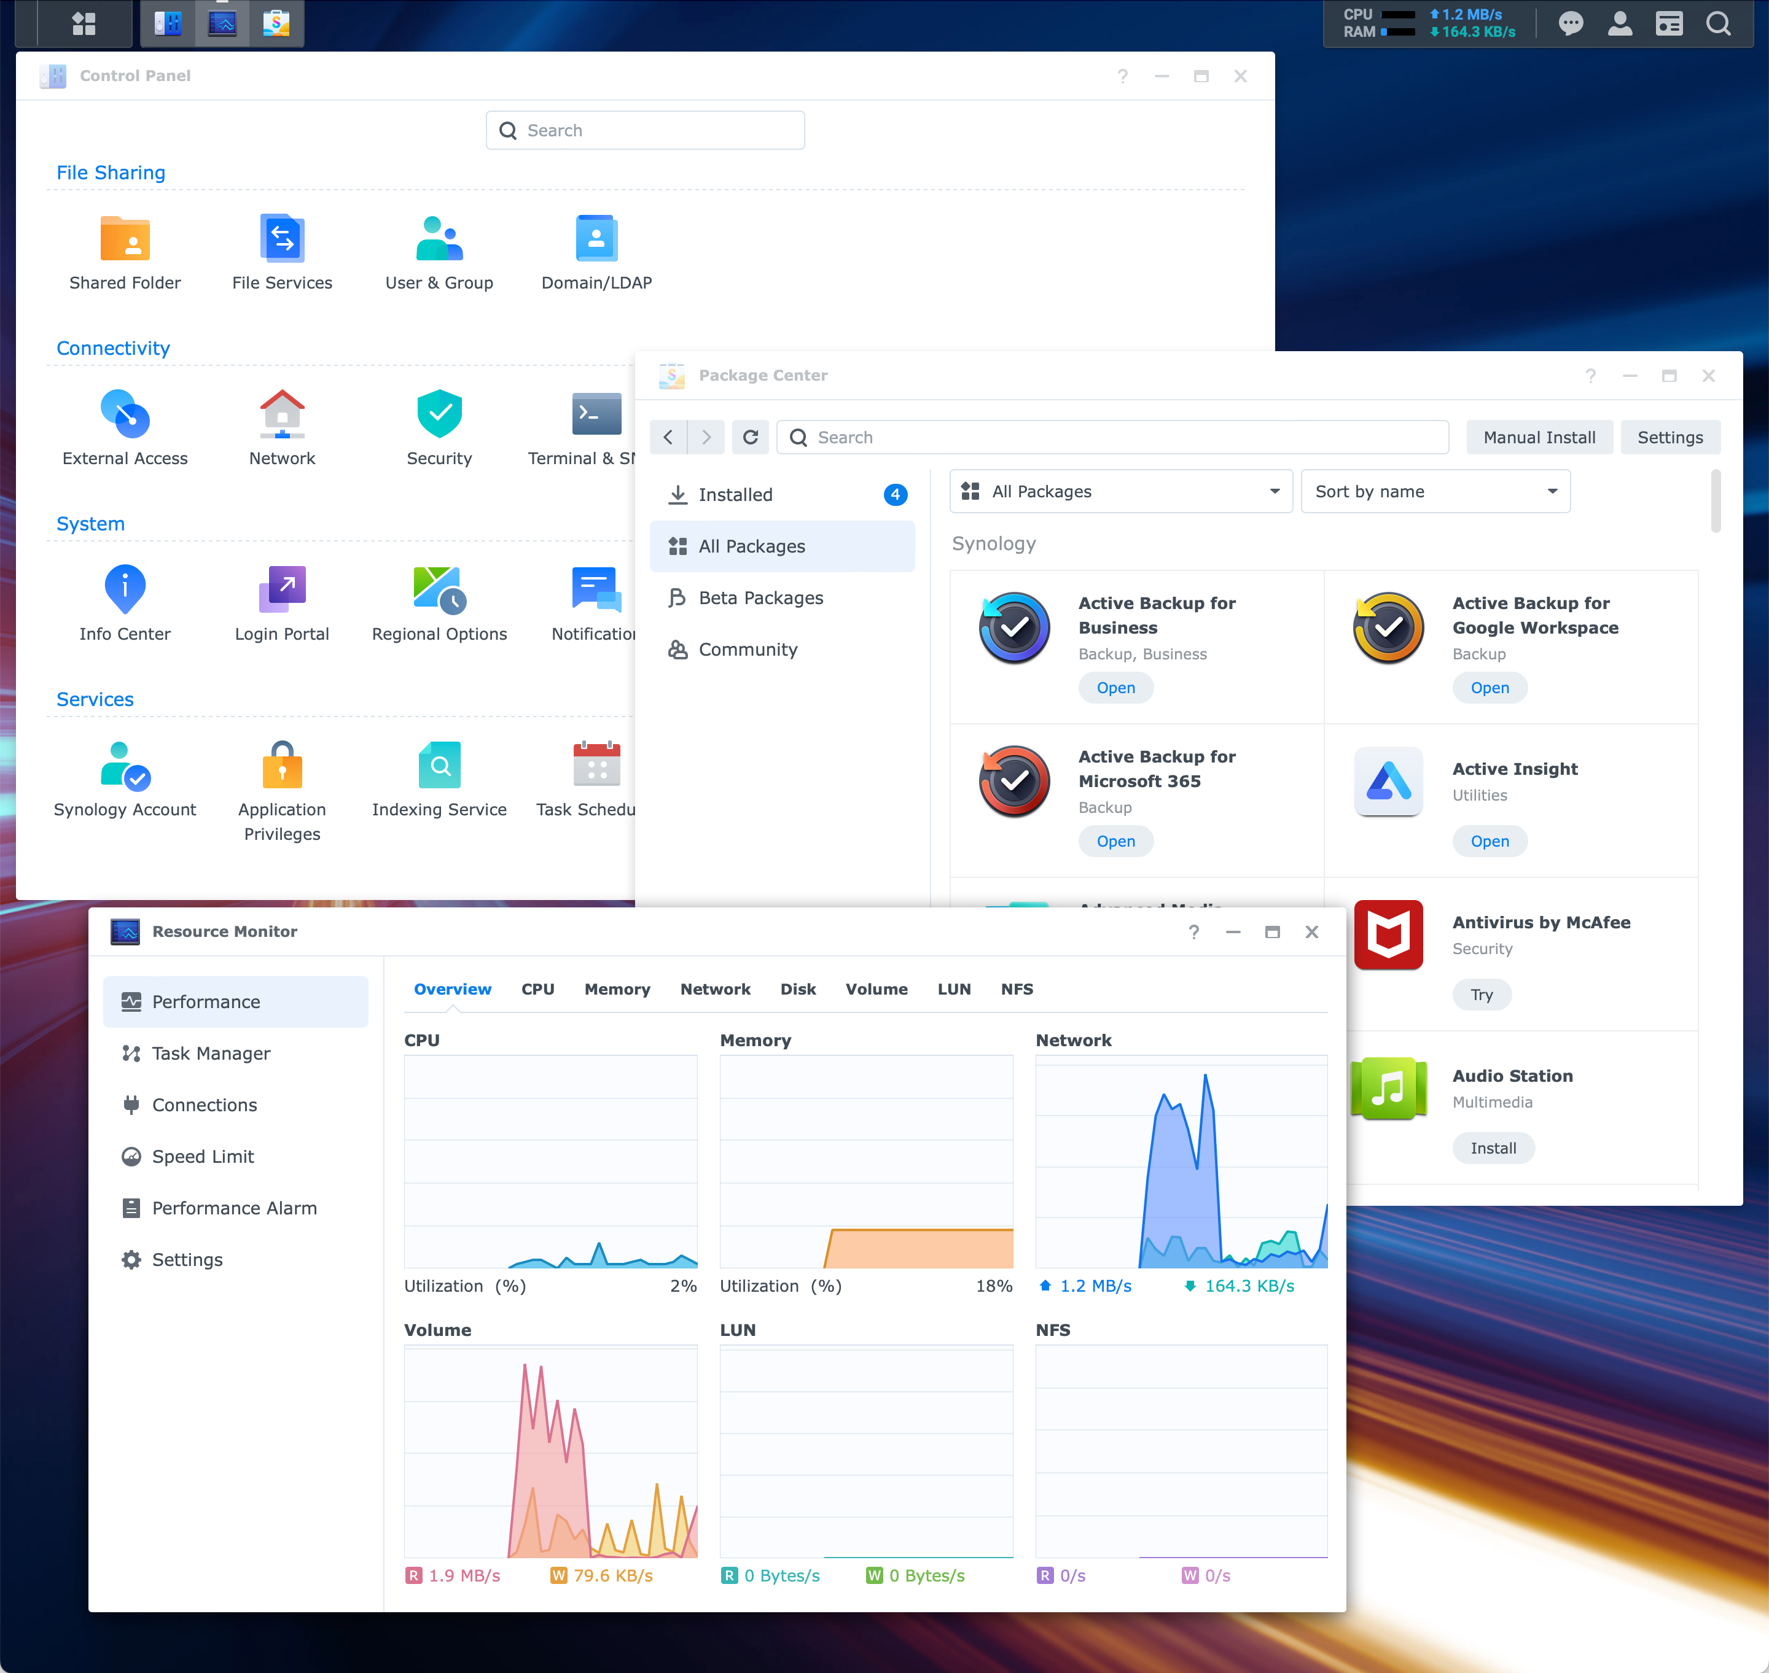Open Application Privileges settings

coord(282,792)
